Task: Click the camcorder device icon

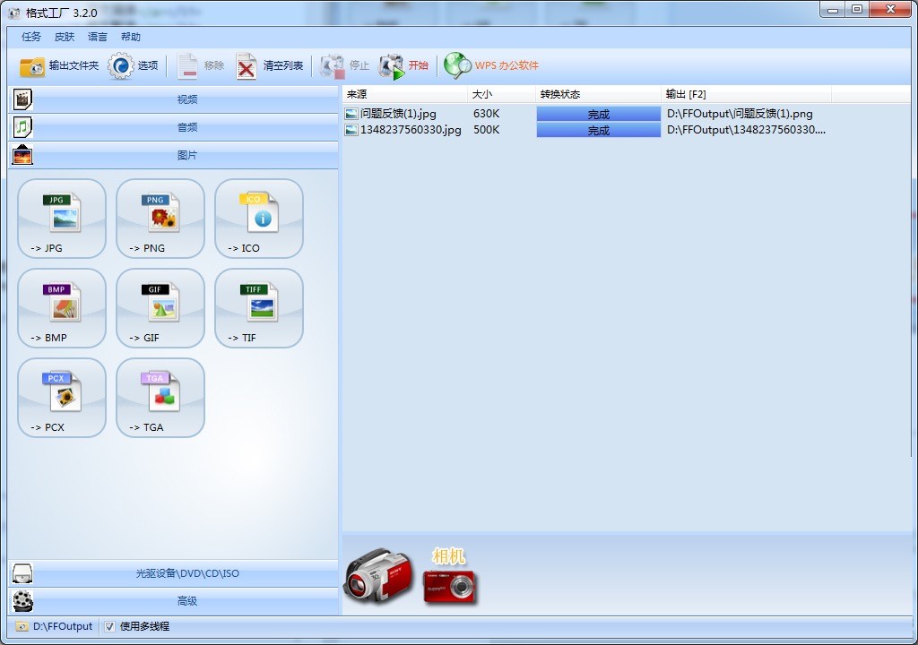Action: [379, 576]
